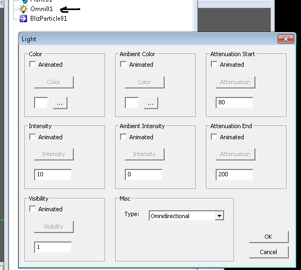Click the Visibility field showing 1
The width and height of the screenshot is (301, 270).
(53, 247)
